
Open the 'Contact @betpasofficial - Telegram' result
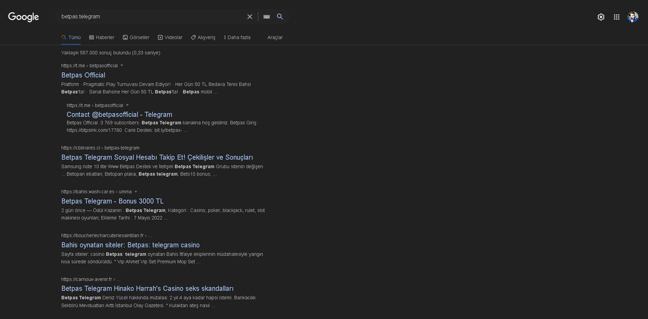(119, 114)
